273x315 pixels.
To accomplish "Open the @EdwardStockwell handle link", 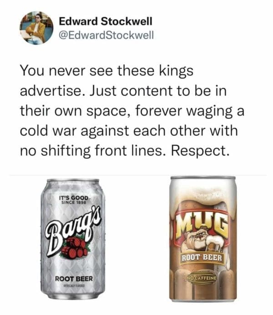I will point(106,35).
